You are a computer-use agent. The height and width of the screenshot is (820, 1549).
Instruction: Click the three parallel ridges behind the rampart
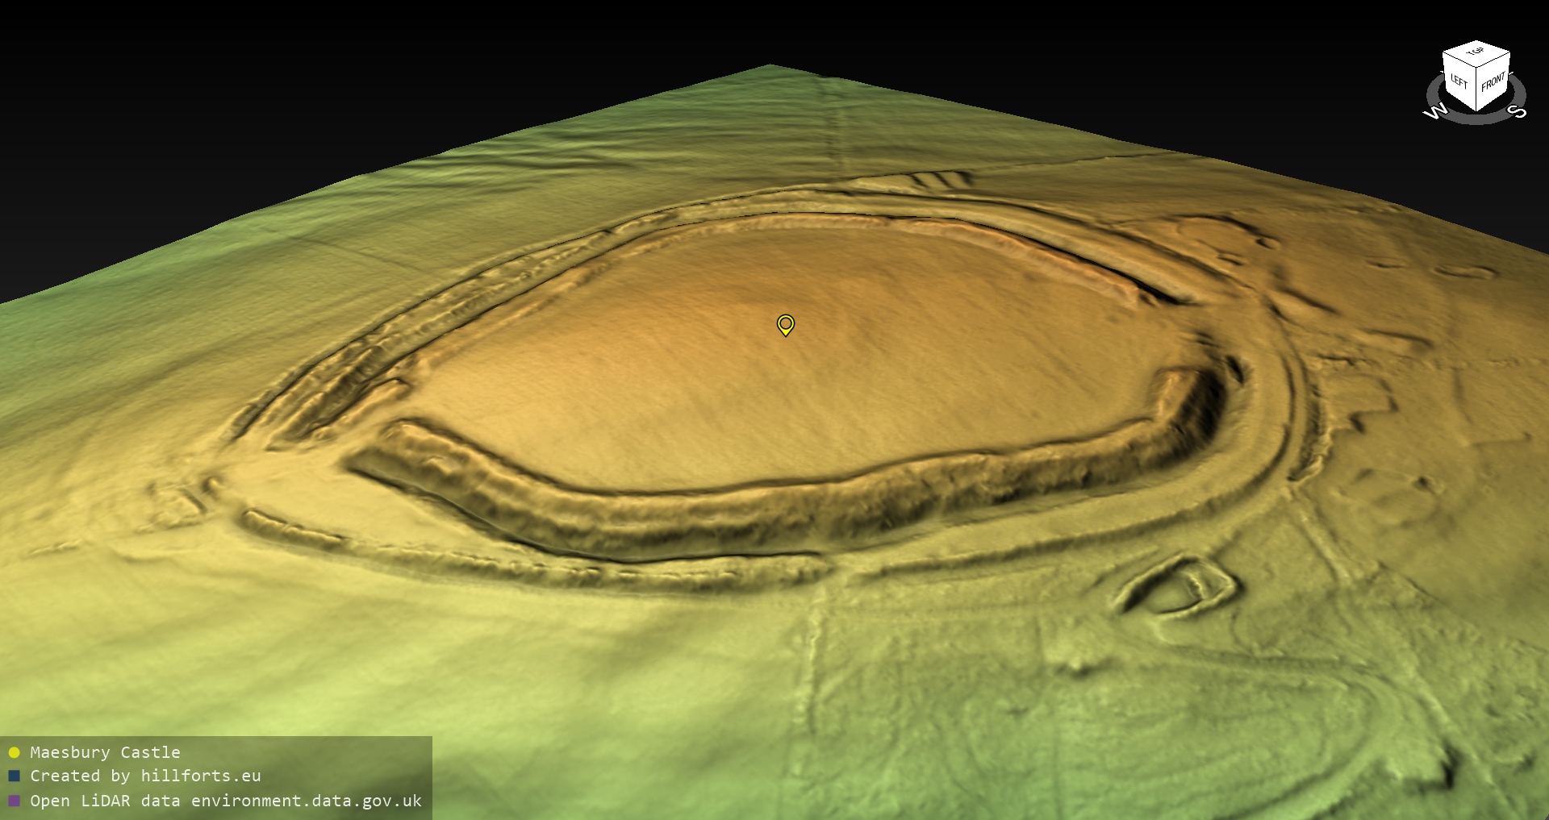coord(940,180)
